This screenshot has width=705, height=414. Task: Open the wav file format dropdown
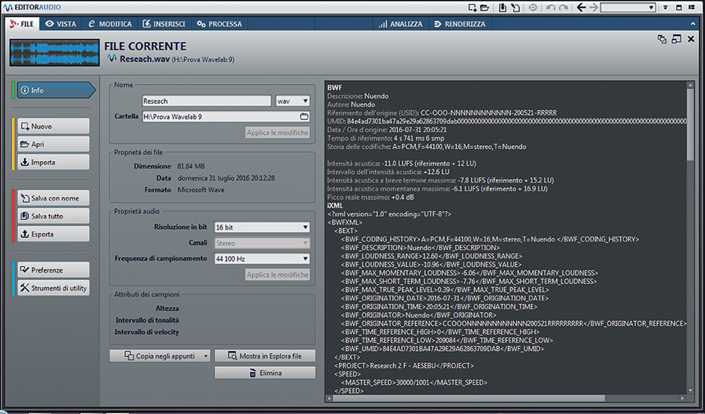[292, 101]
